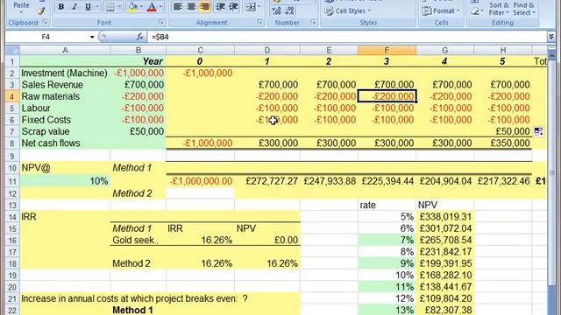Screen dimensions: 561x315
Task: Click the Select All corner button
Action: click(x=12, y=50)
